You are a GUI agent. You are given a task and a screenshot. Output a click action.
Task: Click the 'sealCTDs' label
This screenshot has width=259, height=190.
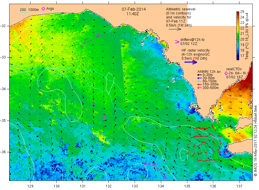click(x=234, y=69)
